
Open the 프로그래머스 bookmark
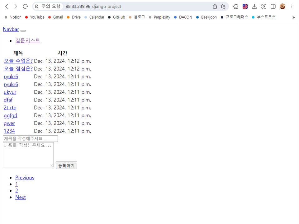234,17
